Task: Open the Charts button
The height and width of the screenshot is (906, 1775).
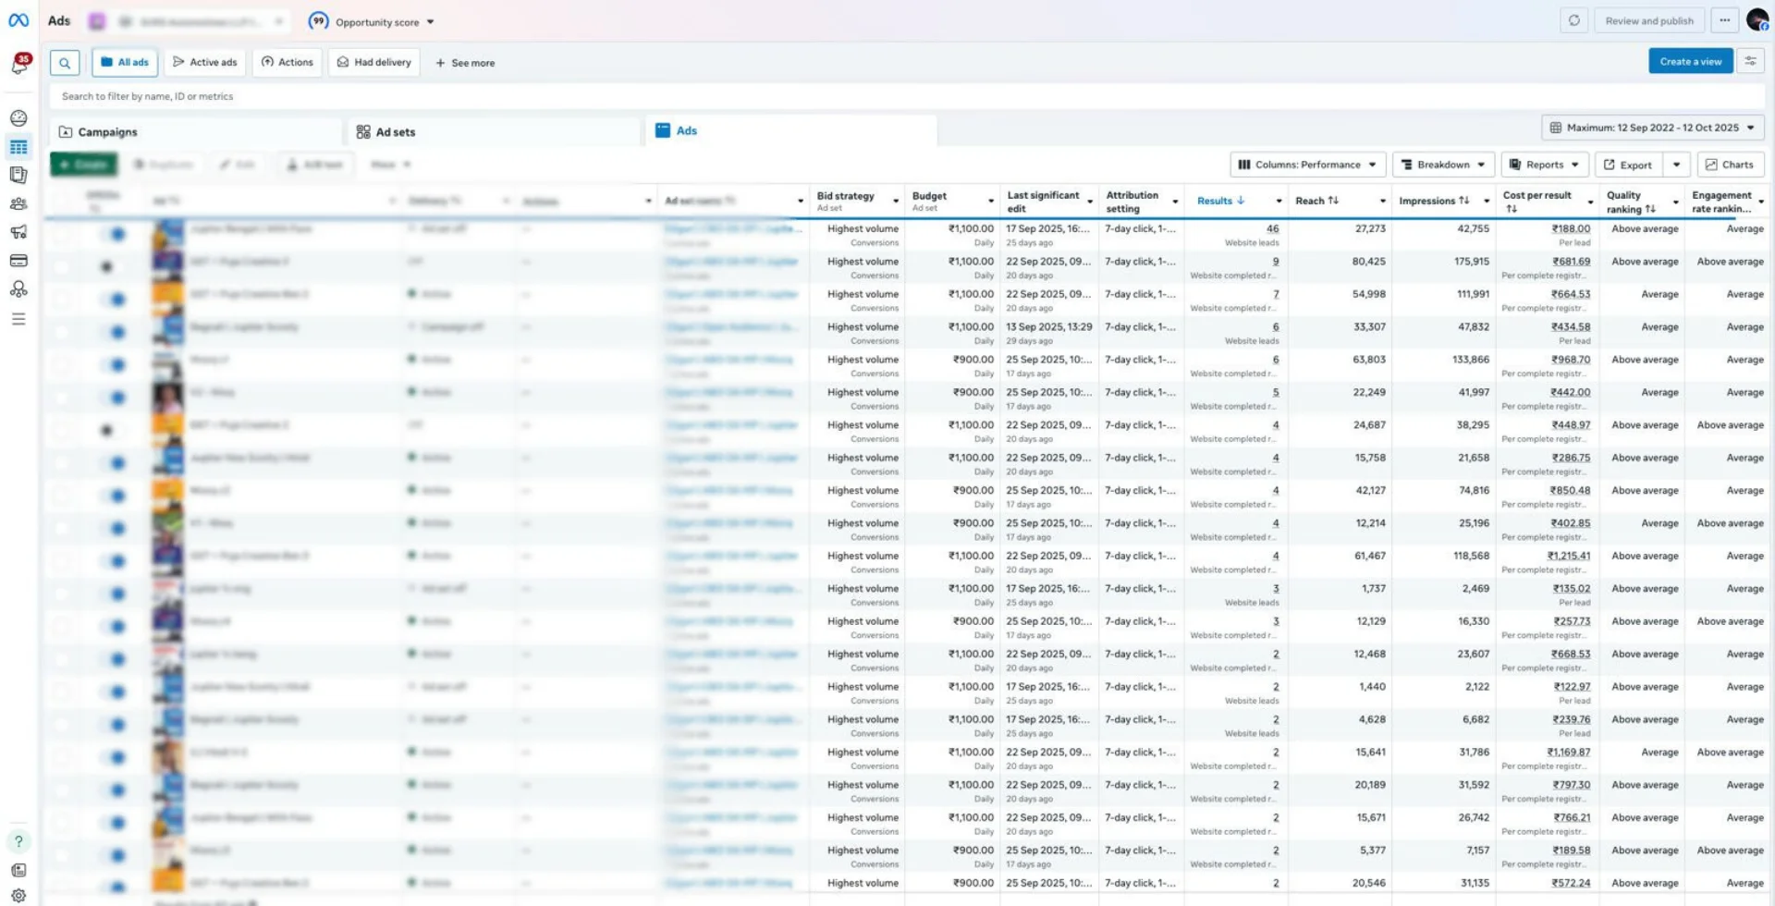Action: point(1729,165)
